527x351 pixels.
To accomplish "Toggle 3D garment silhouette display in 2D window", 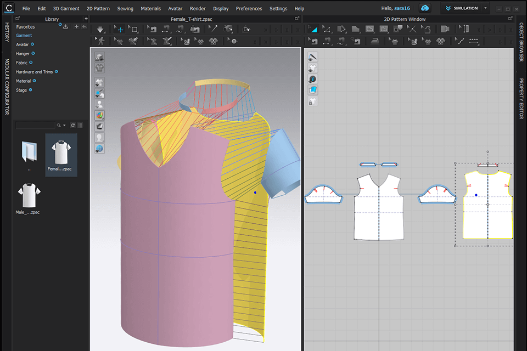I will tap(313, 68).
